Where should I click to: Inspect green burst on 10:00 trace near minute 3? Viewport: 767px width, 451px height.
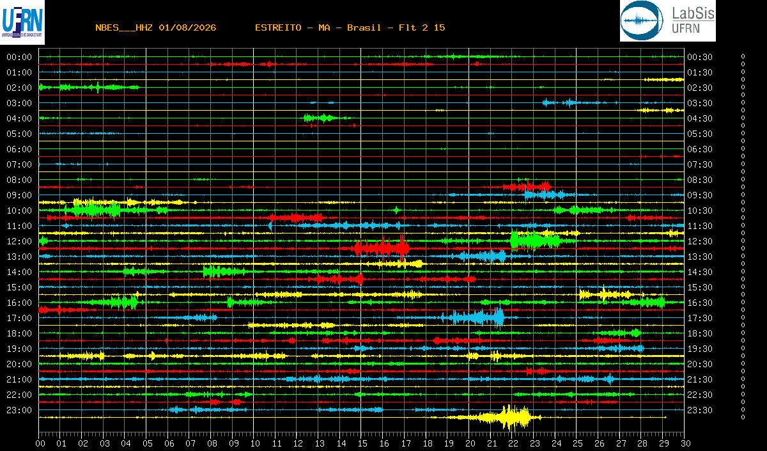[x=96, y=209]
